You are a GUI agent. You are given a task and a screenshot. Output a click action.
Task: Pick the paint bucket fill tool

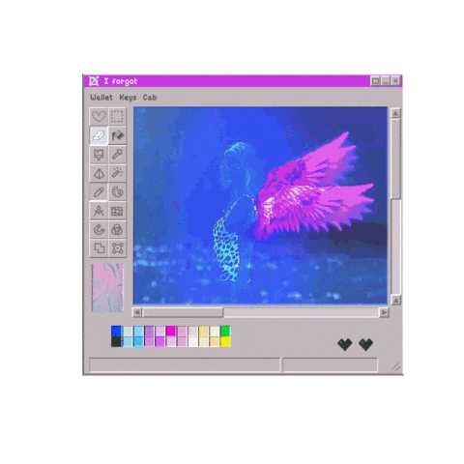pos(117,135)
